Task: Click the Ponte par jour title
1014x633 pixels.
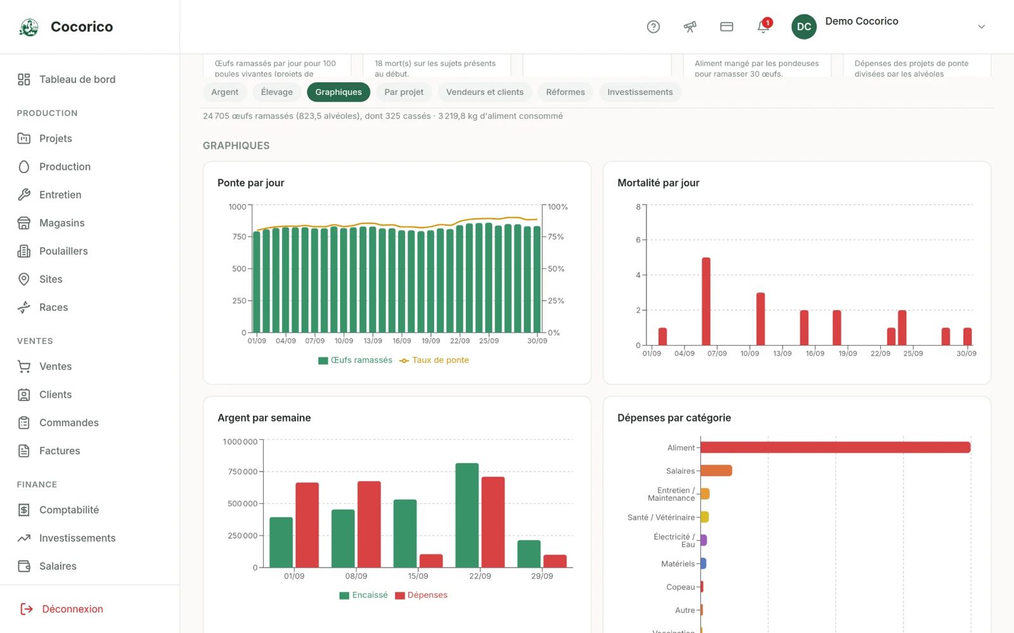Action: [x=251, y=183]
